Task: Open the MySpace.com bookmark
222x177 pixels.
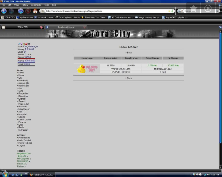Action: 24,17
